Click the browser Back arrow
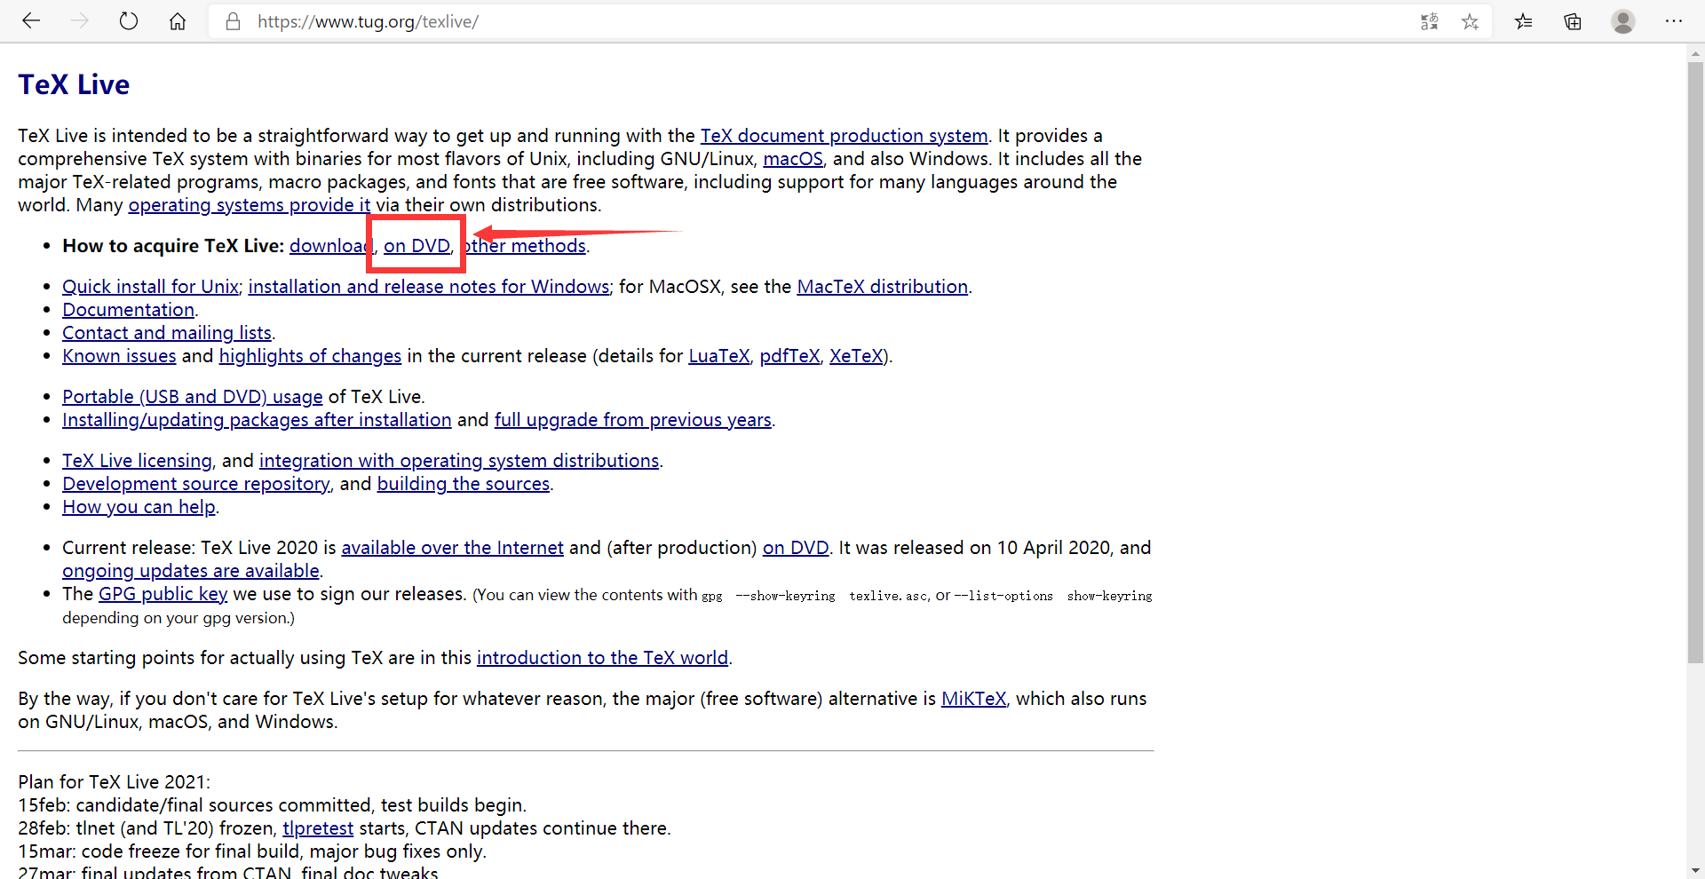Viewport: 1705px width, 879px height. pos(31,21)
